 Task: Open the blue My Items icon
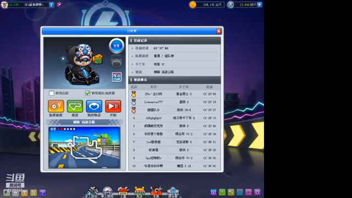[x=94, y=106]
